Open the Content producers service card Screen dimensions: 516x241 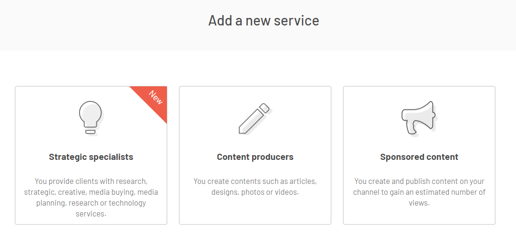(x=255, y=155)
